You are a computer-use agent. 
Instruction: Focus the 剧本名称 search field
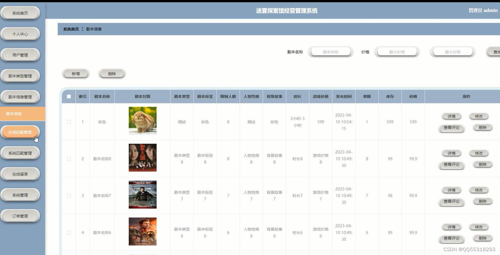coord(331,52)
